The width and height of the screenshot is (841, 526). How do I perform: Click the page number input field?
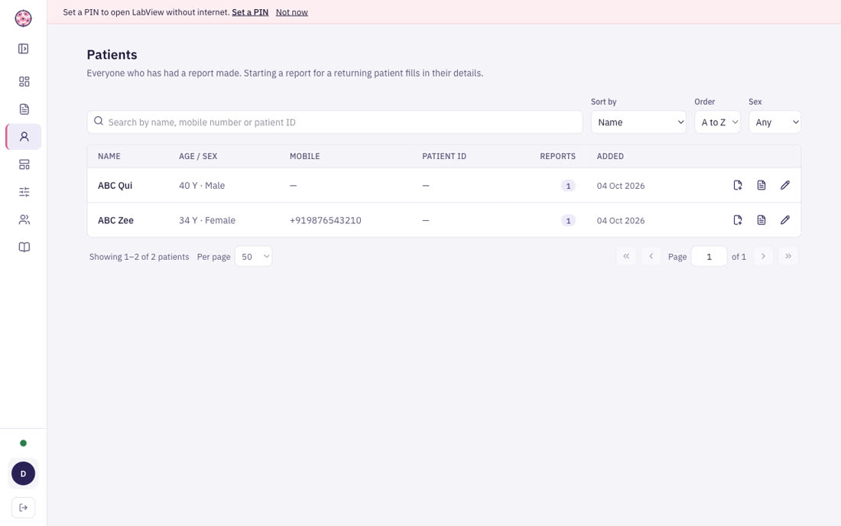coord(709,257)
